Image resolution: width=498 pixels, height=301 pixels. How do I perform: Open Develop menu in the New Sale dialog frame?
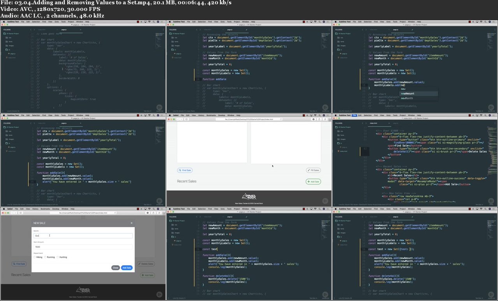(x=55, y=209)
